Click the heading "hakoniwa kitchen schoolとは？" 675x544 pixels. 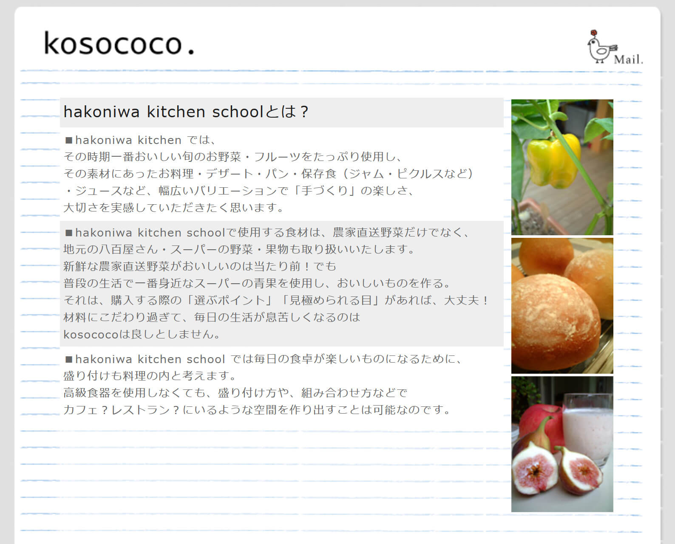(186, 112)
